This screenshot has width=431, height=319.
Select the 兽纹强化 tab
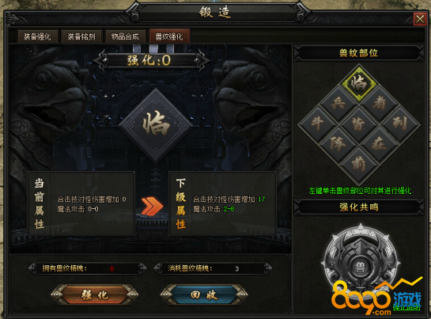point(169,36)
